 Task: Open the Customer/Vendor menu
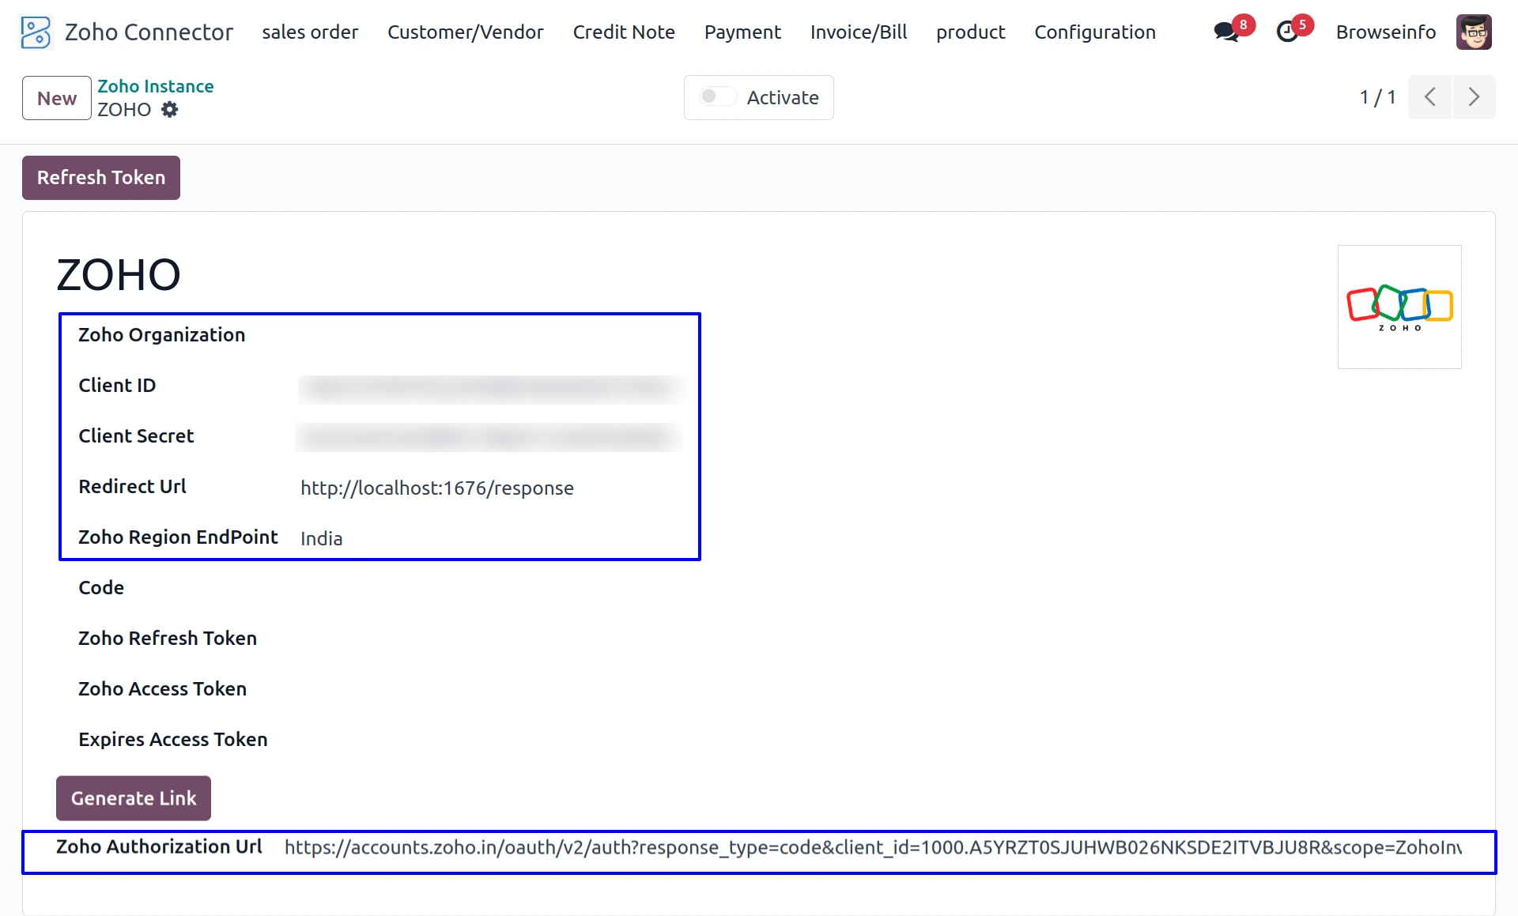[465, 32]
